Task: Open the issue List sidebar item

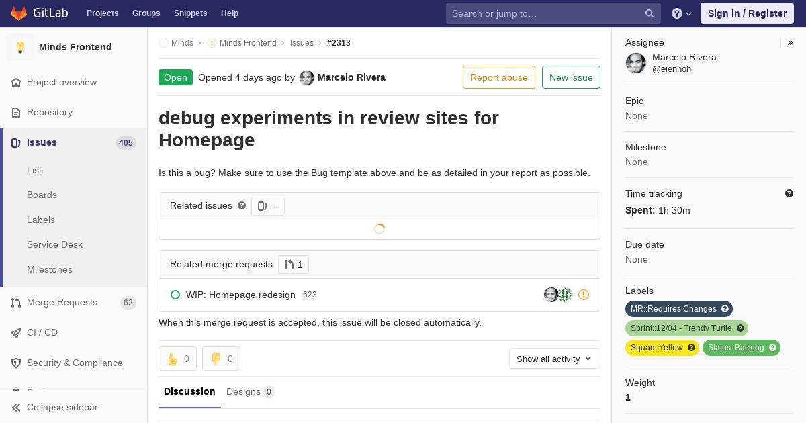Action: click(34, 170)
